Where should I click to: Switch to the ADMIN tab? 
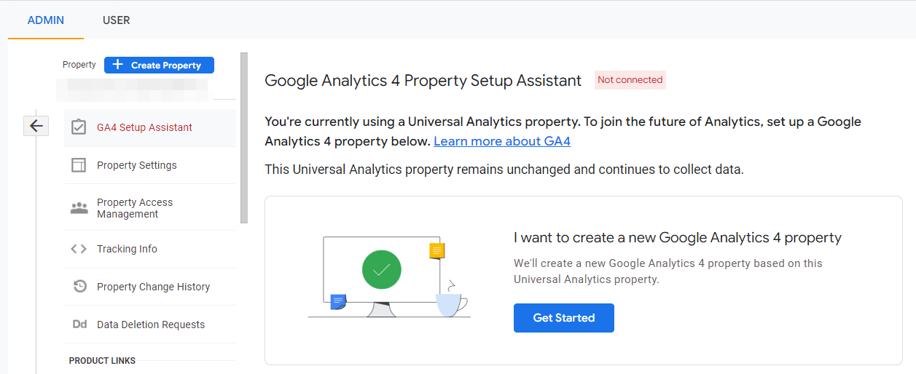(46, 20)
